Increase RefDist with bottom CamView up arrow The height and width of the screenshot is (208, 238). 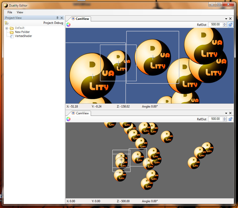(225, 118)
